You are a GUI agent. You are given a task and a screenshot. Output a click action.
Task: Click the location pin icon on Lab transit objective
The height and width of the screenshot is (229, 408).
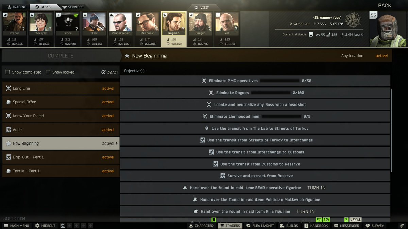tap(207, 128)
